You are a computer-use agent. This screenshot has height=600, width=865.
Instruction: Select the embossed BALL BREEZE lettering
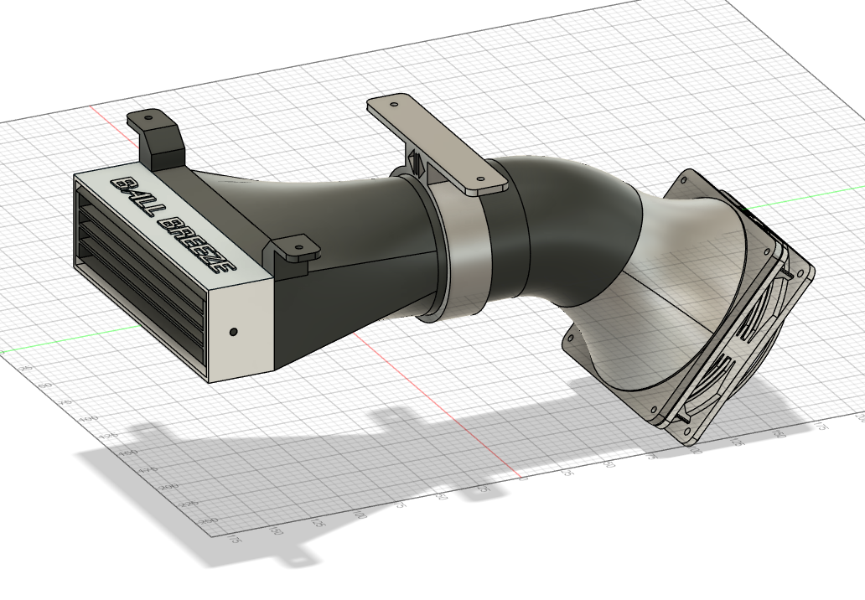173,225
